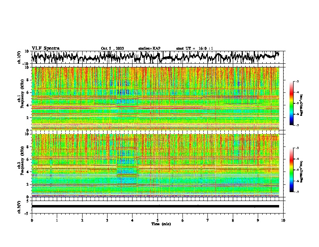Click the time axis tick label '1'
319x247 pixels.
click(57, 220)
